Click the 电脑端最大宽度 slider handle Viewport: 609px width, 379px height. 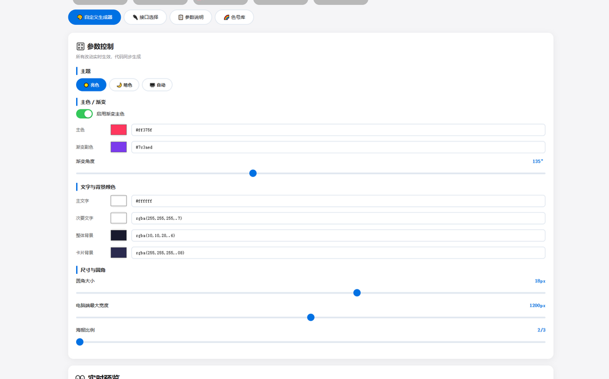pyautogui.click(x=310, y=317)
